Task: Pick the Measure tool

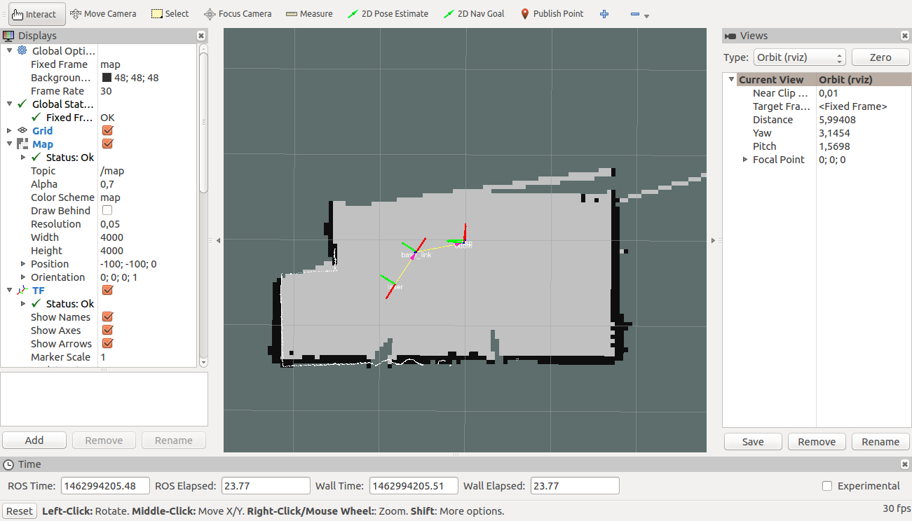Action: click(x=310, y=14)
